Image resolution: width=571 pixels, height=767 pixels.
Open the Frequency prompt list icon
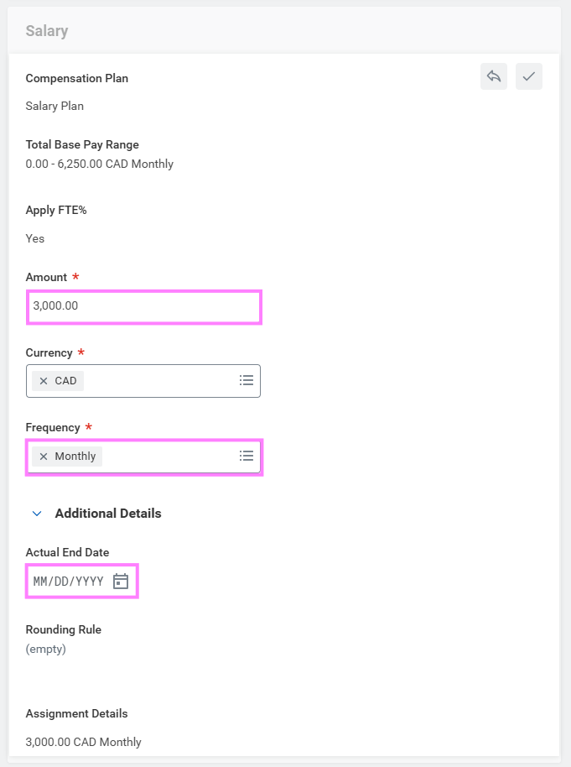pyautogui.click(x=247, y=456)
